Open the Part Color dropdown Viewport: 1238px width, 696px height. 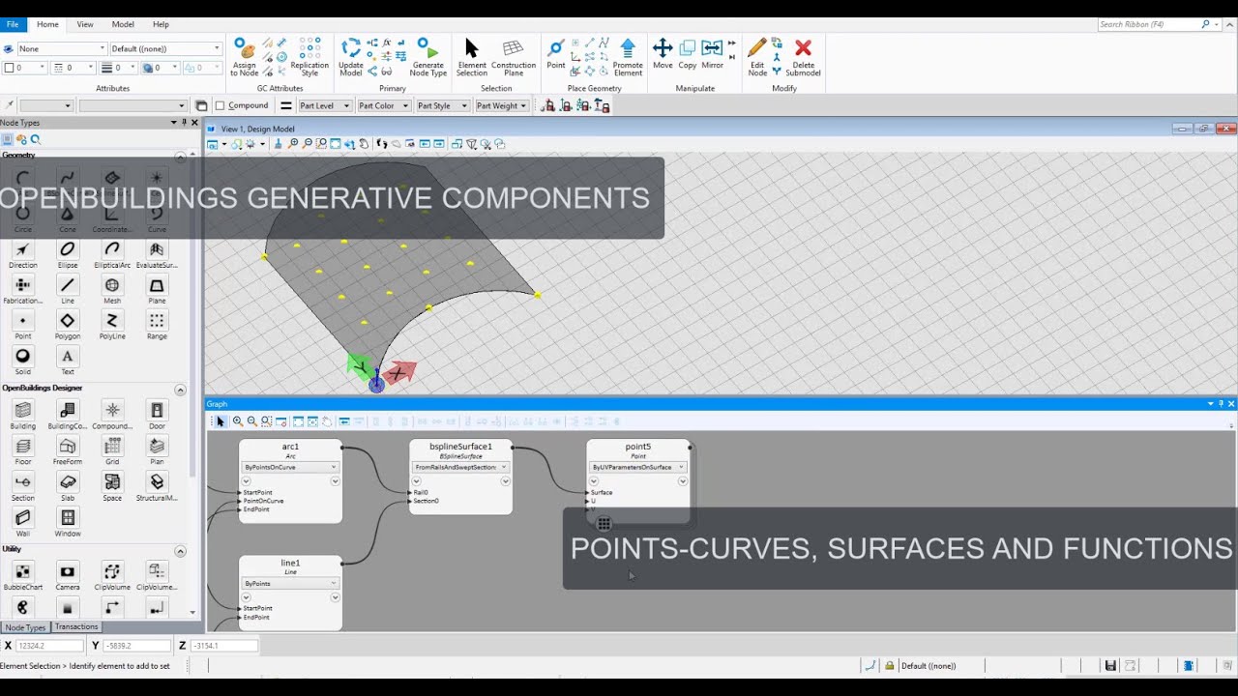click(383, 105)
